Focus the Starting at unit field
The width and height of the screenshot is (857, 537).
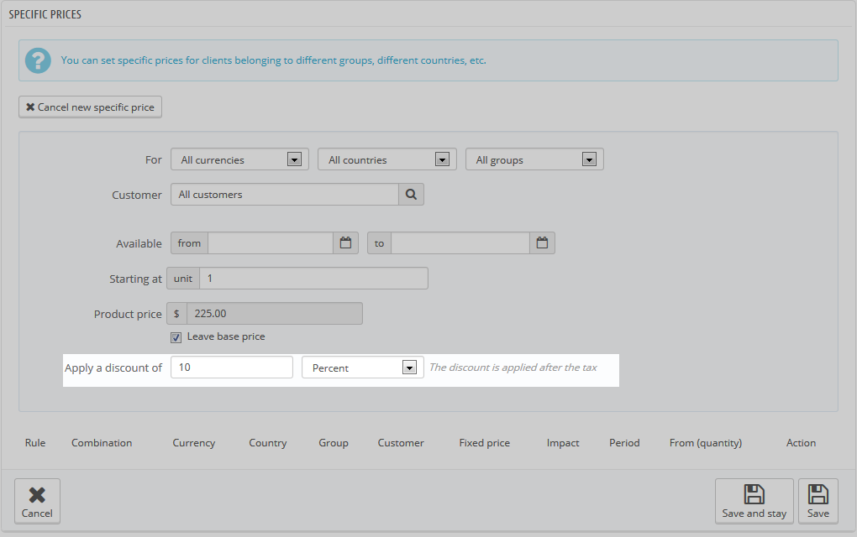pyautogui.click(x=313, y=279)
